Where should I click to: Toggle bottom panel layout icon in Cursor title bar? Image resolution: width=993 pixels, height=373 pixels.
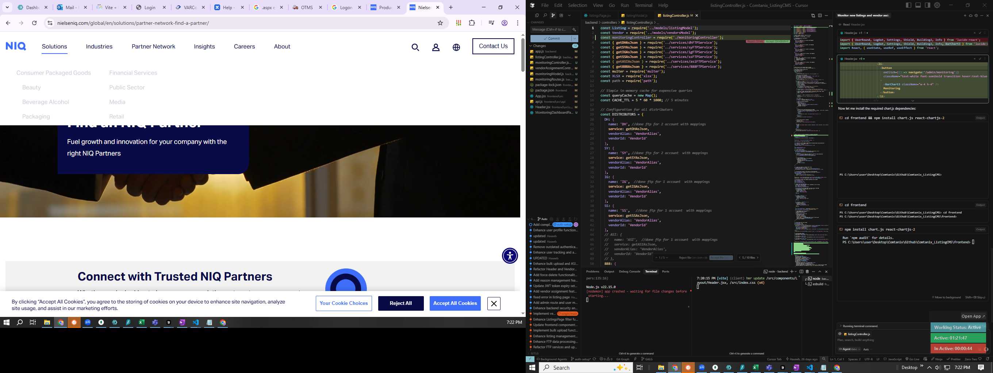[918, 5]
